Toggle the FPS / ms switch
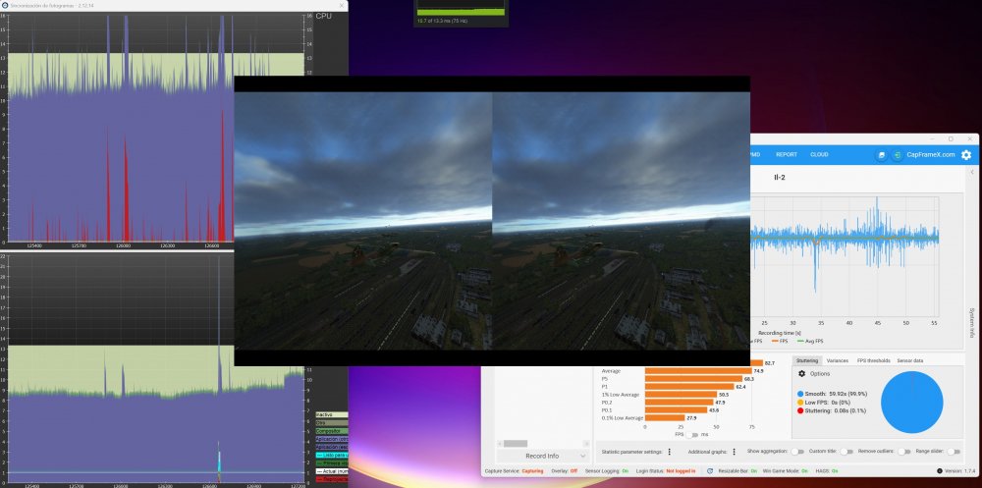Screen dimensions: 982x488 [x=692, y=434]
